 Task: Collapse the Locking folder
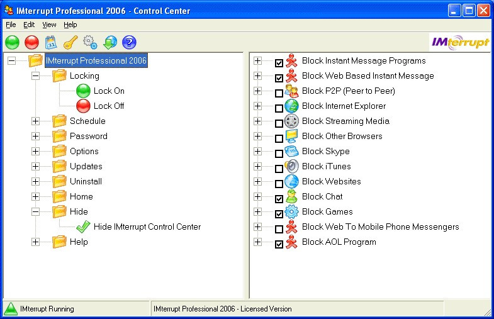coord(36,76)
